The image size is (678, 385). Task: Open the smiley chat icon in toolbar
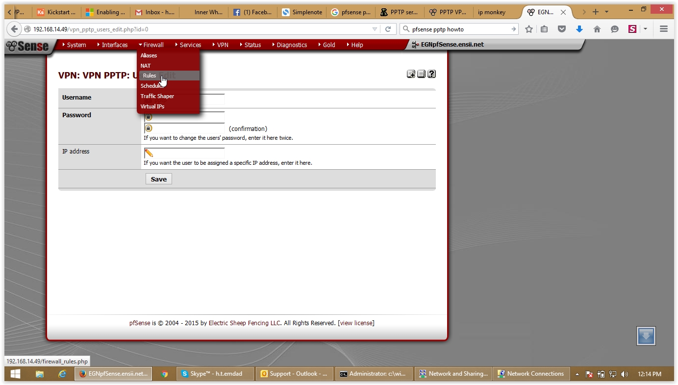tap(614, 29)
